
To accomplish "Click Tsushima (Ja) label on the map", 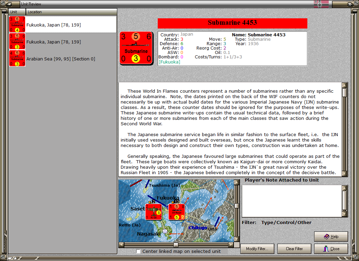I will 165,185.
